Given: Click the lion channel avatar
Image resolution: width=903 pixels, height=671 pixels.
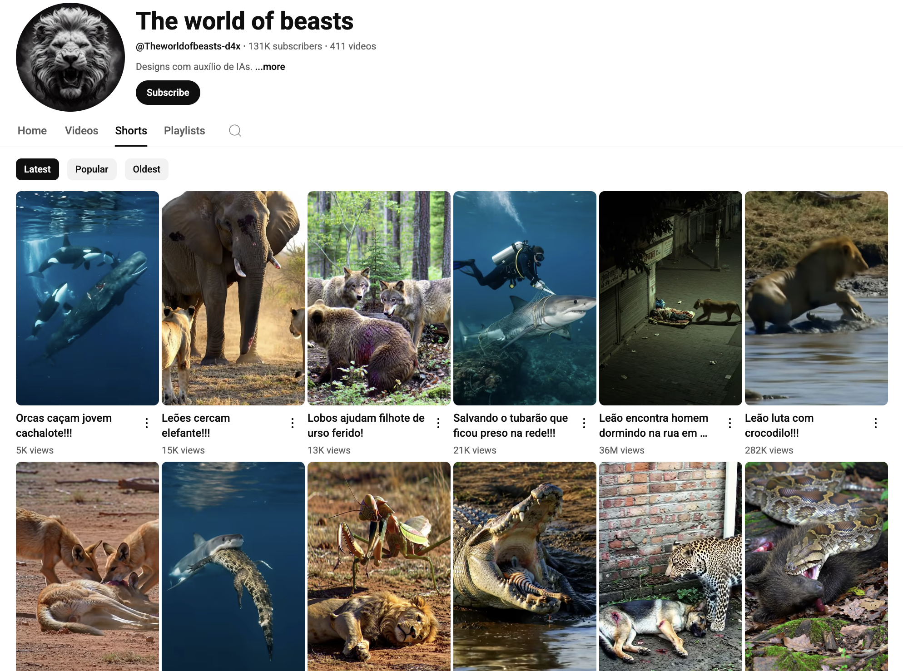Looking at the screenshot, I should (70, 57).
